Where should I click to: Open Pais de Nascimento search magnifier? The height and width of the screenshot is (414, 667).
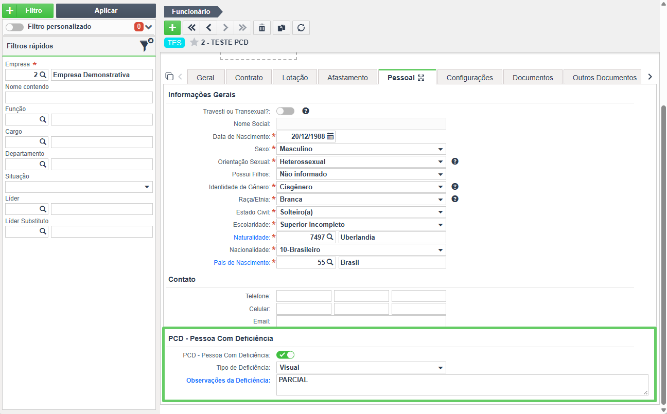click(330, 262)
